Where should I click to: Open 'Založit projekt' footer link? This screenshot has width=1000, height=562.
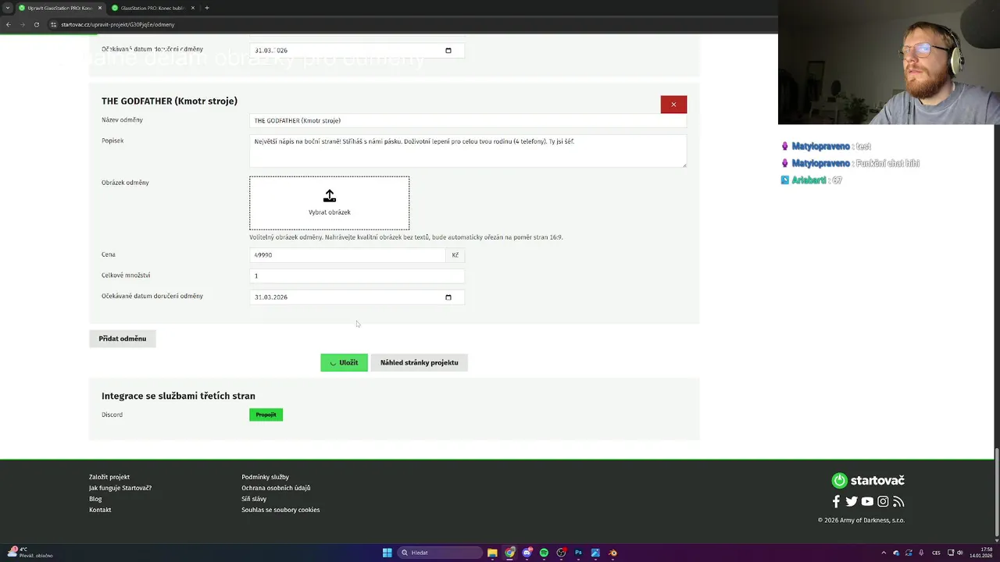pyautogui.click(x=109, y=477)
